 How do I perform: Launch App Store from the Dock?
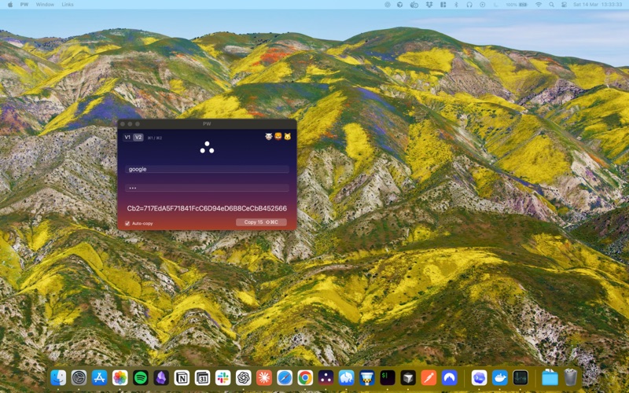100,378
